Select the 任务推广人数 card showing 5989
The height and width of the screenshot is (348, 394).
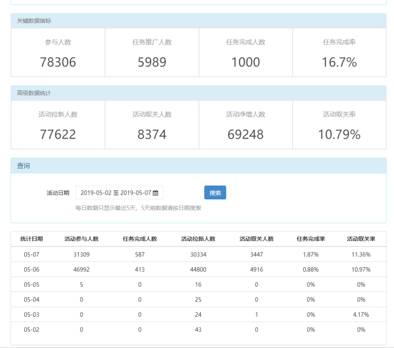point(152,52)
